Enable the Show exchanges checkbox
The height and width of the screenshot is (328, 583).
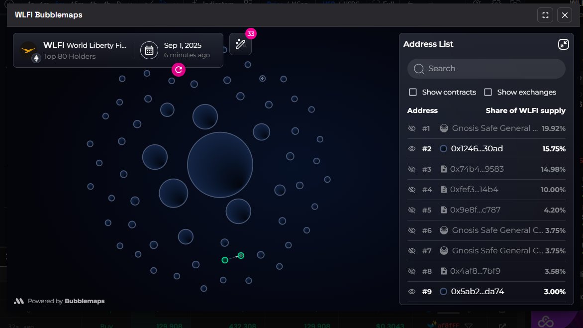click(488, 92)
